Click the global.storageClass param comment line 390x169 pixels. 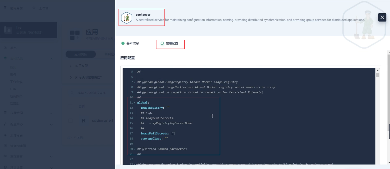coord(200,92)
